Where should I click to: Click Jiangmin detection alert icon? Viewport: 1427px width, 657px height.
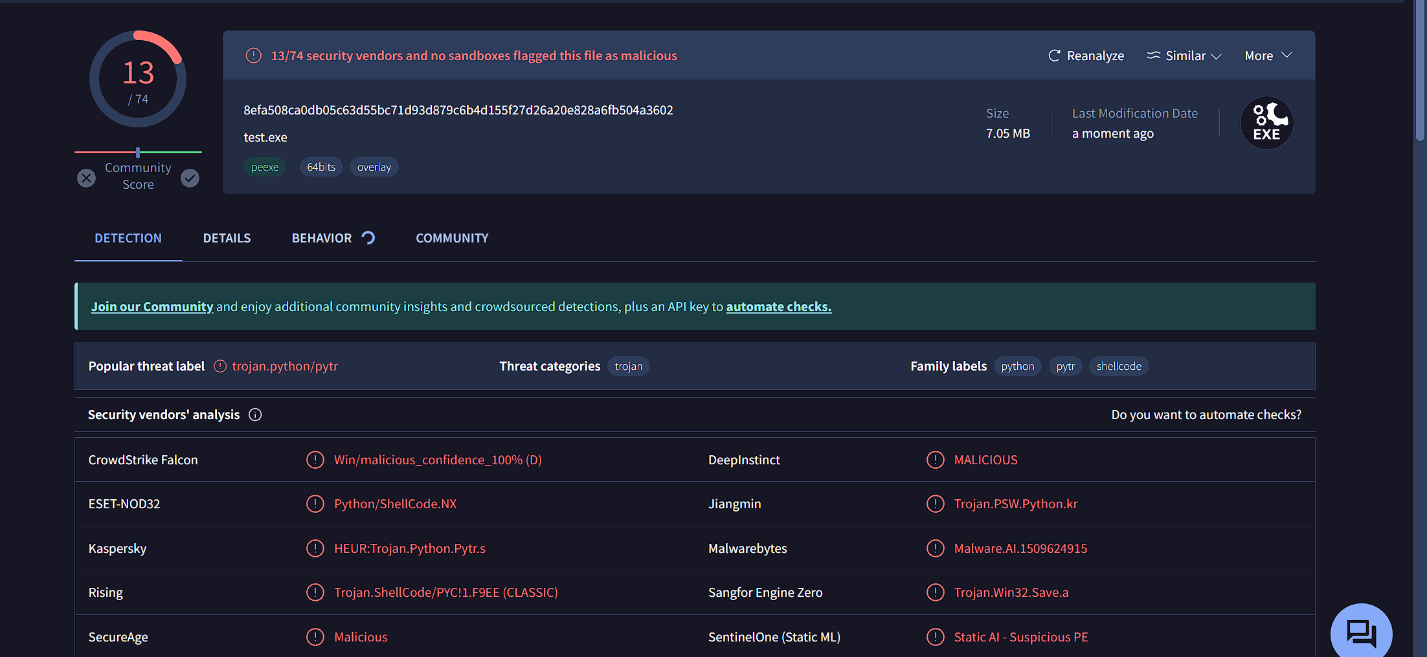coord(936,504)
